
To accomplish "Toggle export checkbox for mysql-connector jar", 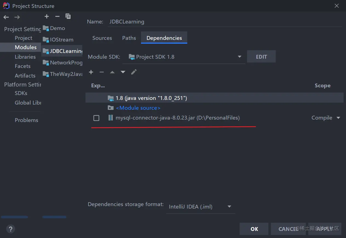I will pos(96,118).
